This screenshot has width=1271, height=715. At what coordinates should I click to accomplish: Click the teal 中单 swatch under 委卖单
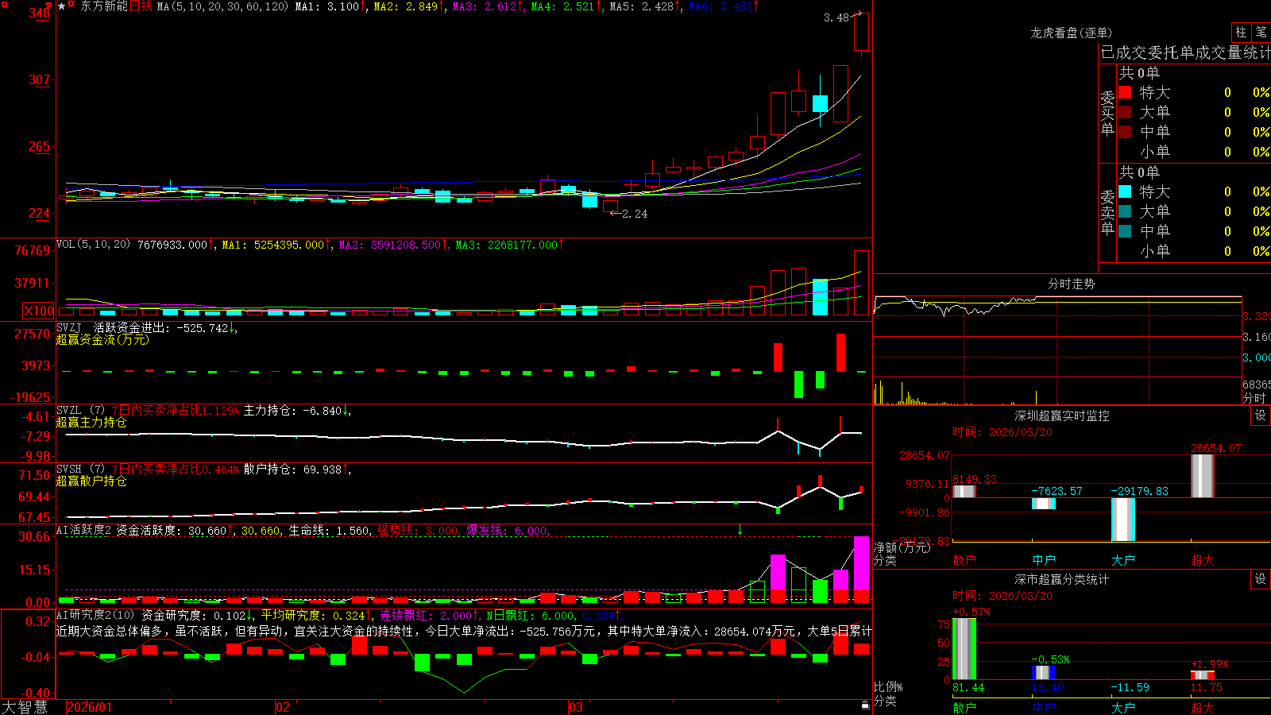[x=1125, y=231]
